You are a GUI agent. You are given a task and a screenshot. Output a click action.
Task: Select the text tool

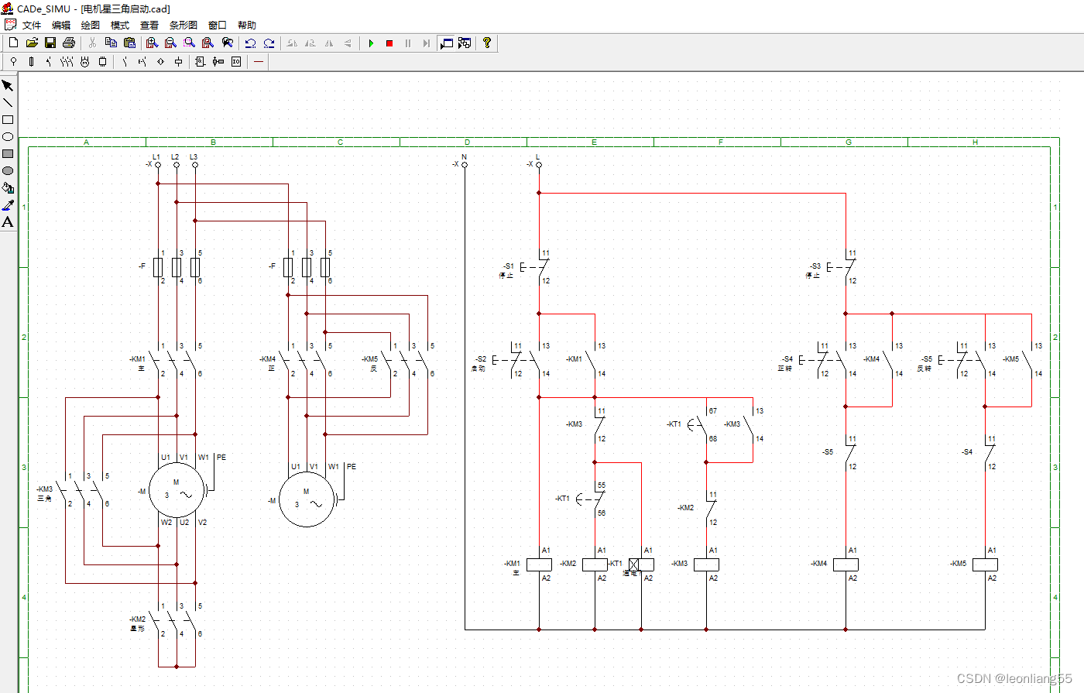[x=8, y=221]
